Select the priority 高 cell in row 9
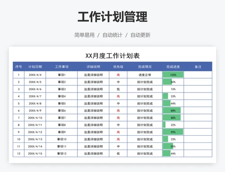225x172 pixels. [118, 132]
